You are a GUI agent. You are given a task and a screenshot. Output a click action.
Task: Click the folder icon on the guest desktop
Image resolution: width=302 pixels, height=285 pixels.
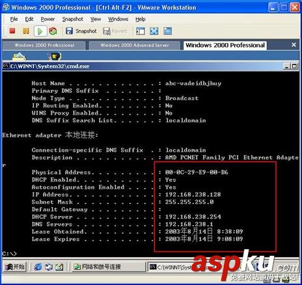[19, 57]
